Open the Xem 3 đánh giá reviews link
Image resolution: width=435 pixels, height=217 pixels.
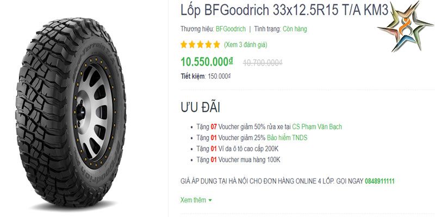(x=246, y=44)
